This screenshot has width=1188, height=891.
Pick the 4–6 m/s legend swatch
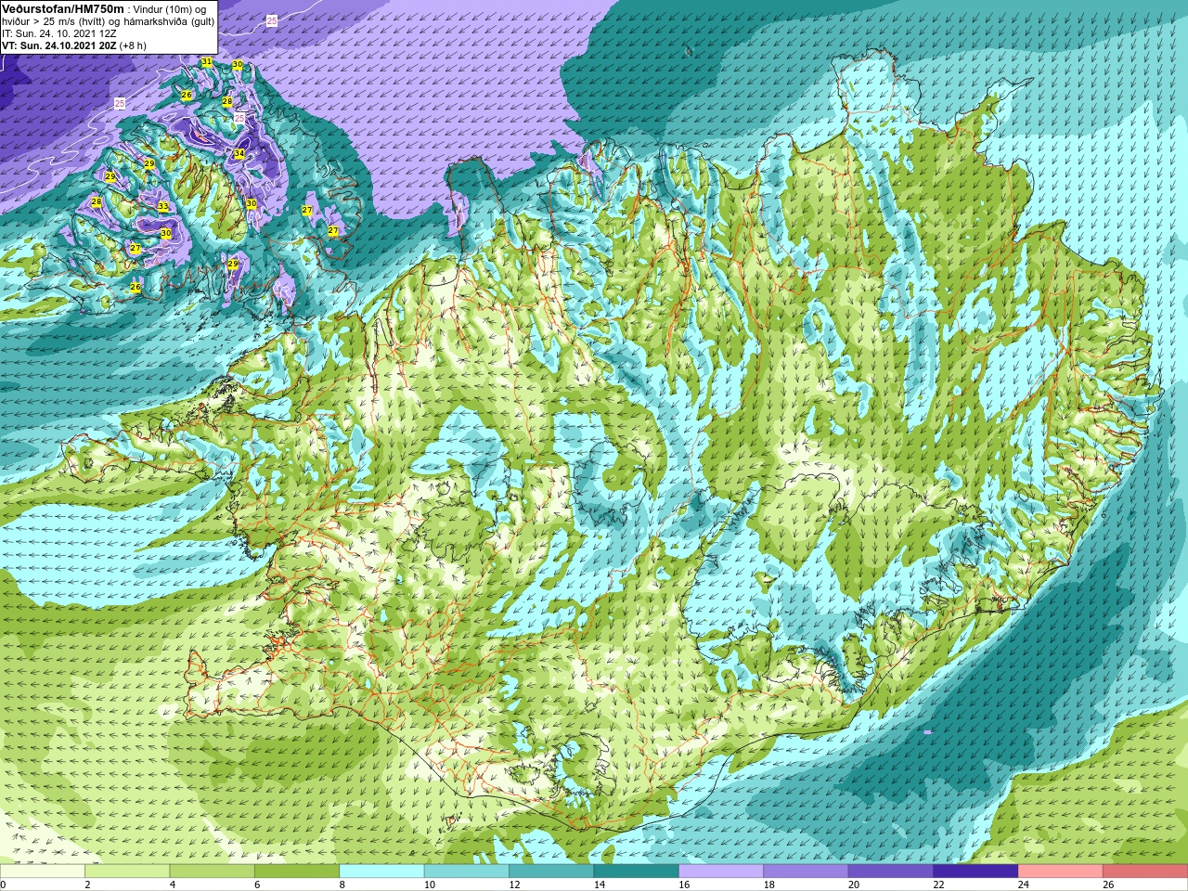(213, 872)
